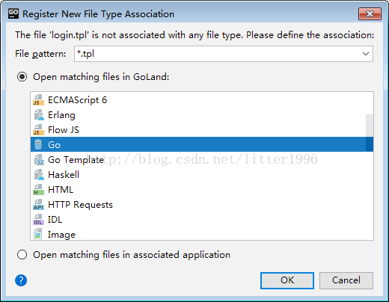
Task: Expand the File pattern dropdown arrow
Action: tap(366, 54)
